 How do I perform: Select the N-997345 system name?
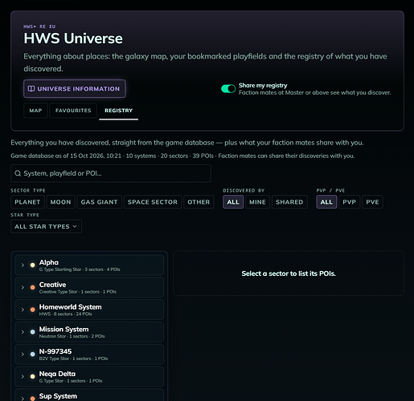(x=55, y=351)
